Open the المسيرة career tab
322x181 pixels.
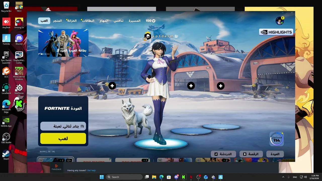tap(135, 21)
